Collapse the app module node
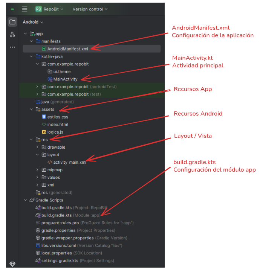 26,33
